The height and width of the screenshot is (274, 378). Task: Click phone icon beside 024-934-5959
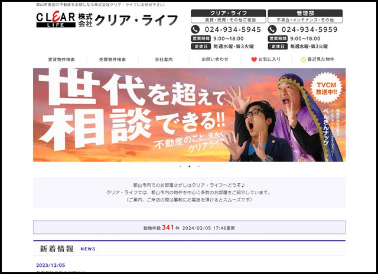pos(272,29)
